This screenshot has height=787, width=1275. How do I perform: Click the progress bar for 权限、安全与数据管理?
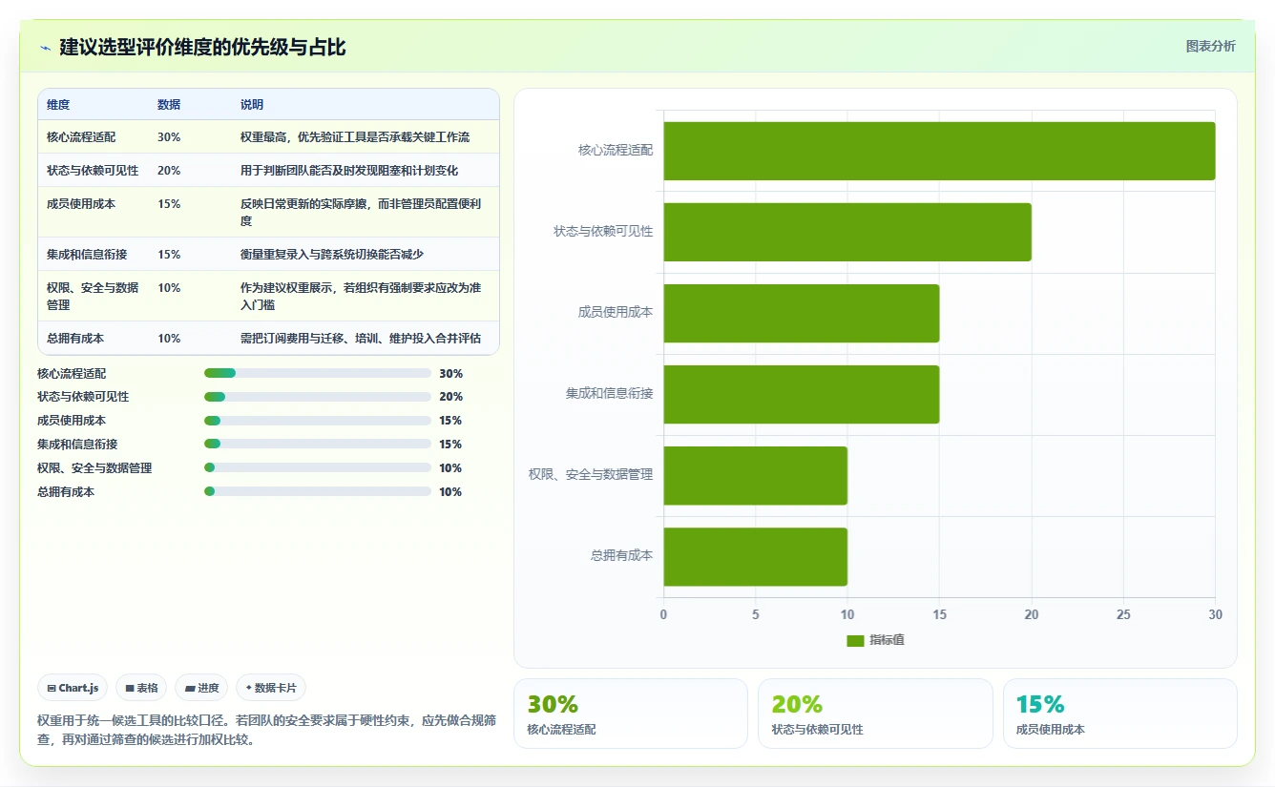click(x=318, y=468)
